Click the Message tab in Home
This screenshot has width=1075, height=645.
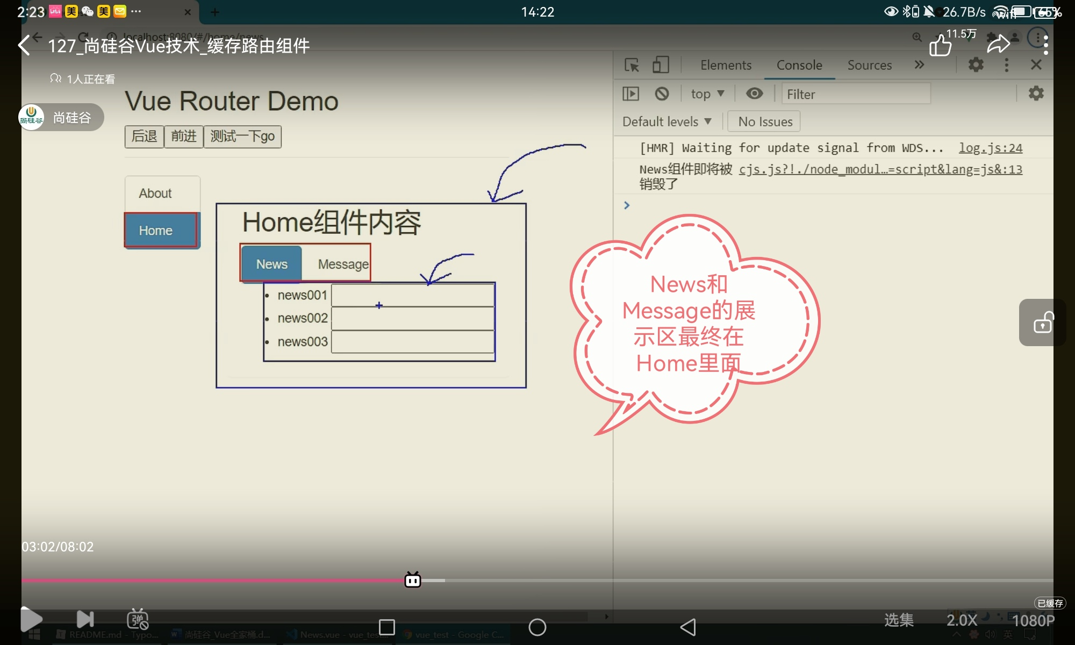point(343,264)
